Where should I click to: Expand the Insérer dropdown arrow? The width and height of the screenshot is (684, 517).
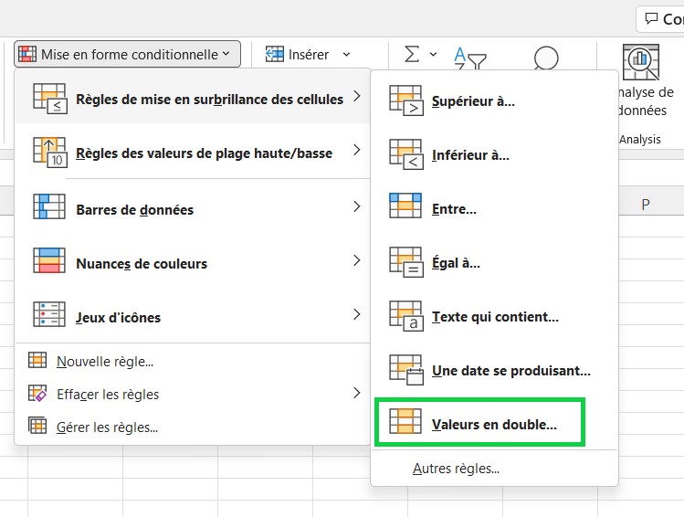point(346,55)
